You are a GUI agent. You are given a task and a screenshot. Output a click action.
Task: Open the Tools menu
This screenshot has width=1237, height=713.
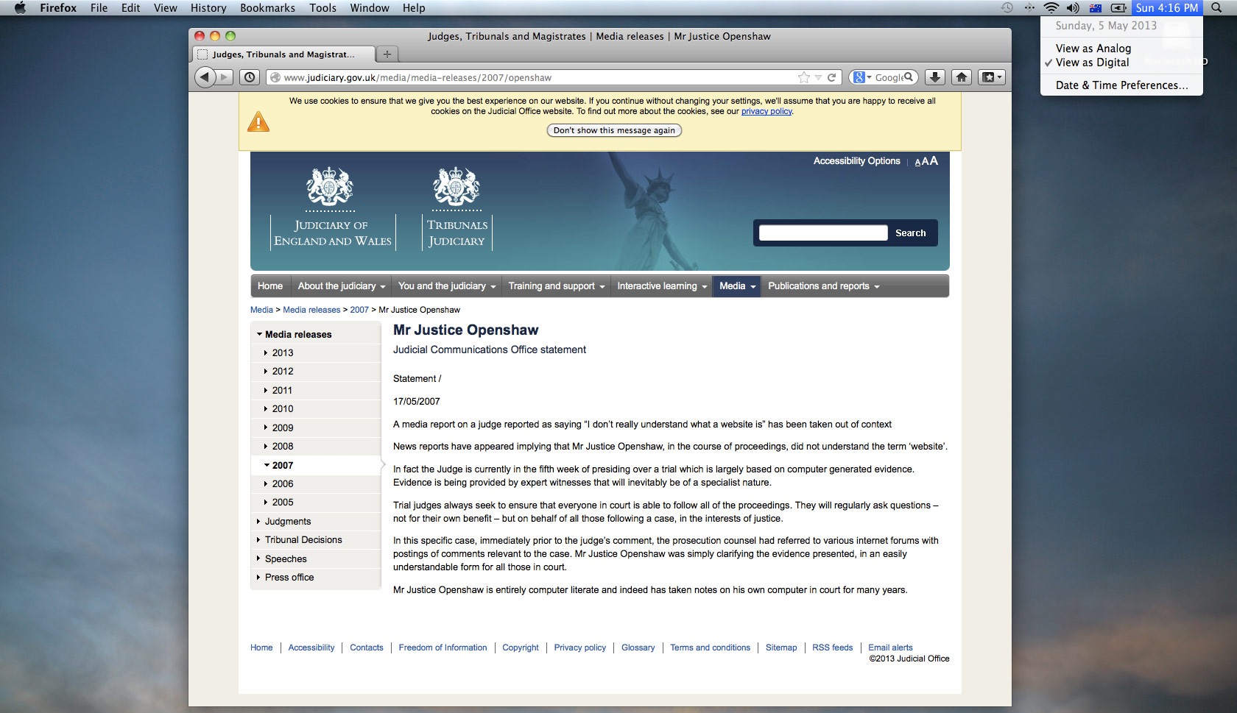tap(323, 8)
